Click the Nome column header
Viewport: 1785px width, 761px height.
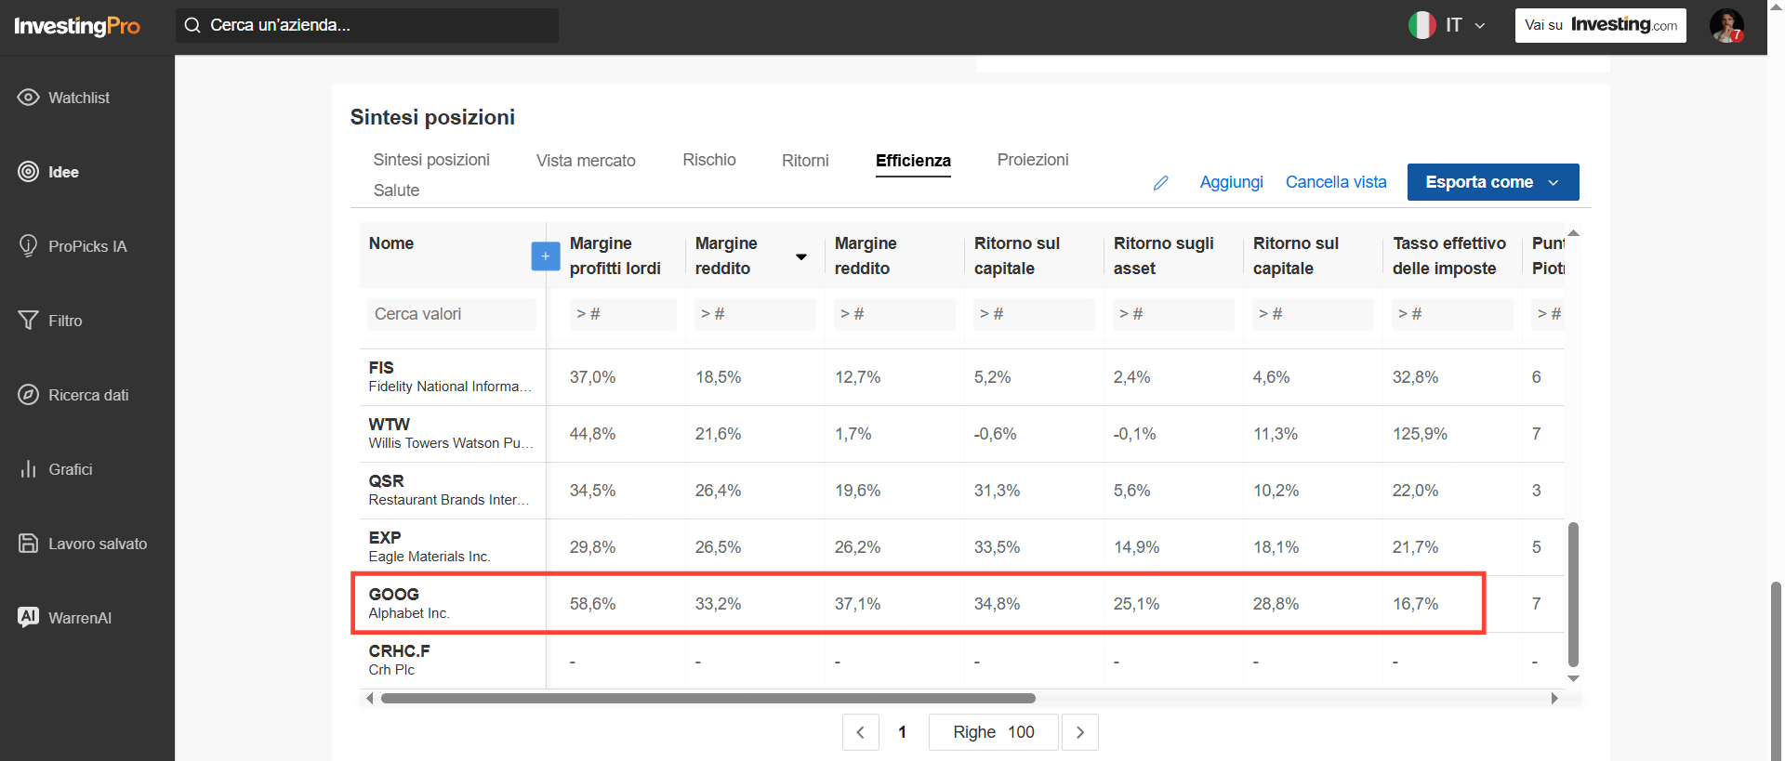coord(391,243)
